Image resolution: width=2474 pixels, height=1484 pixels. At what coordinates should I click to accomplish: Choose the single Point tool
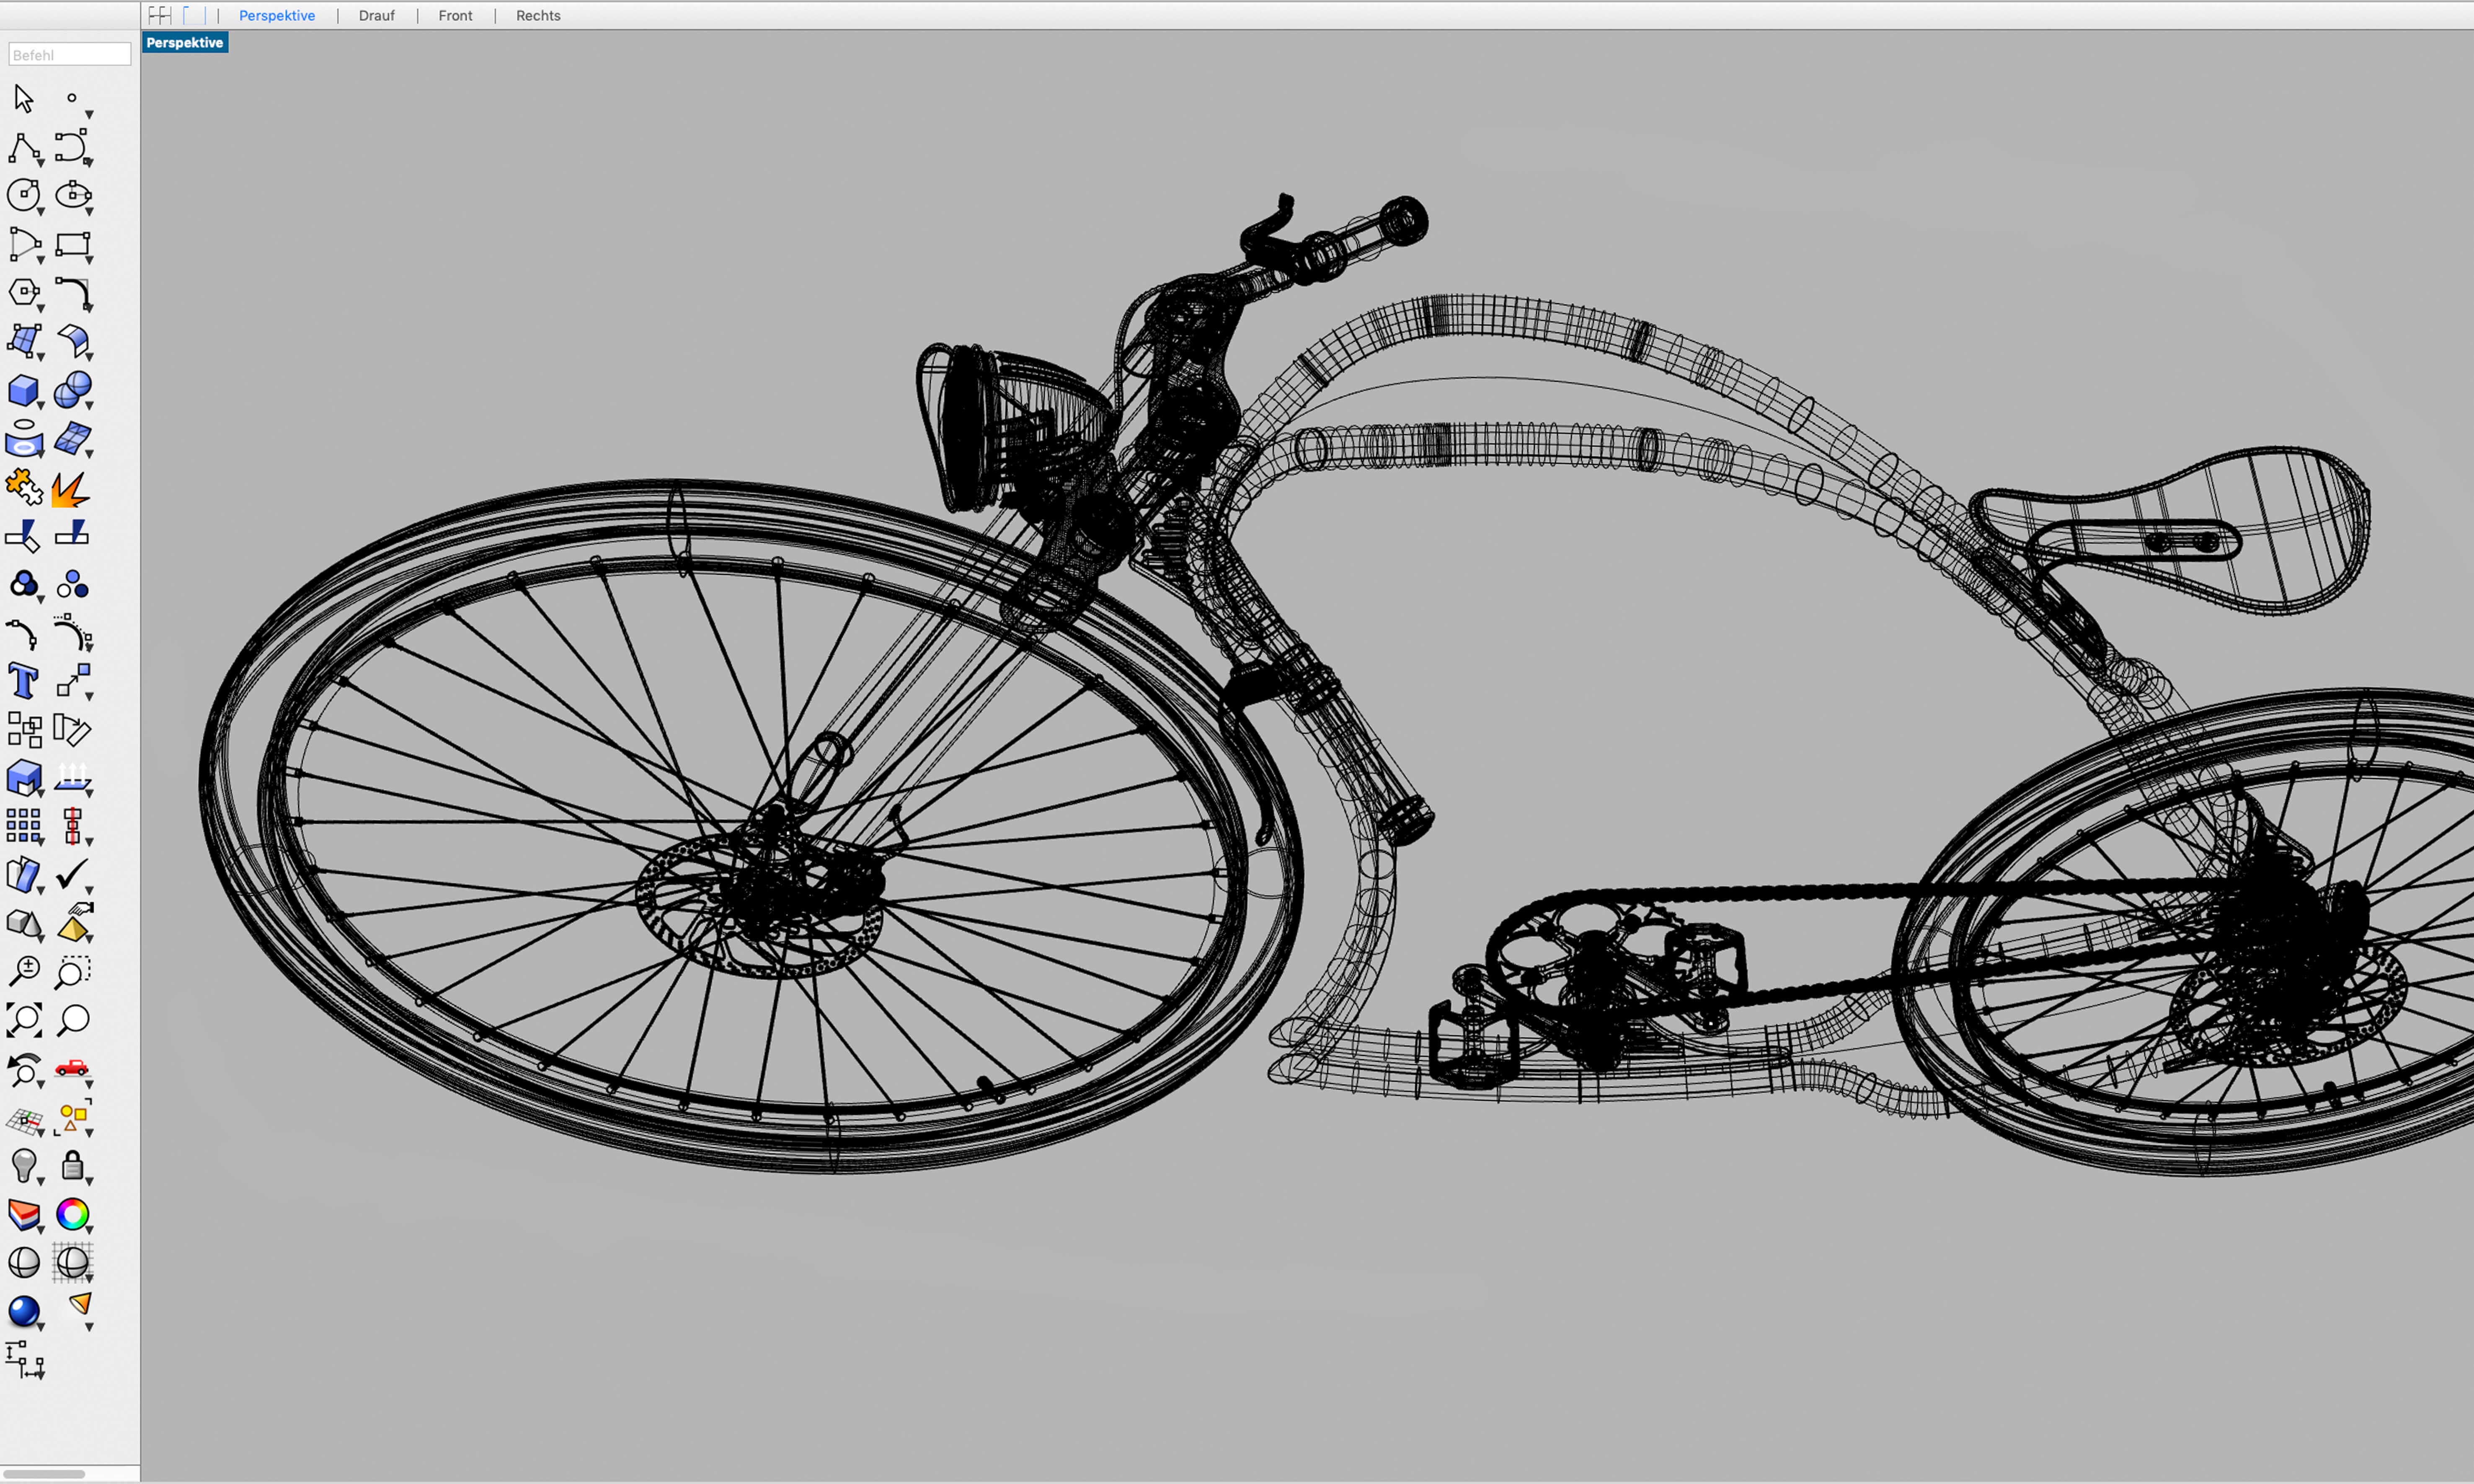pyautogui.click(x=72, y=99)
